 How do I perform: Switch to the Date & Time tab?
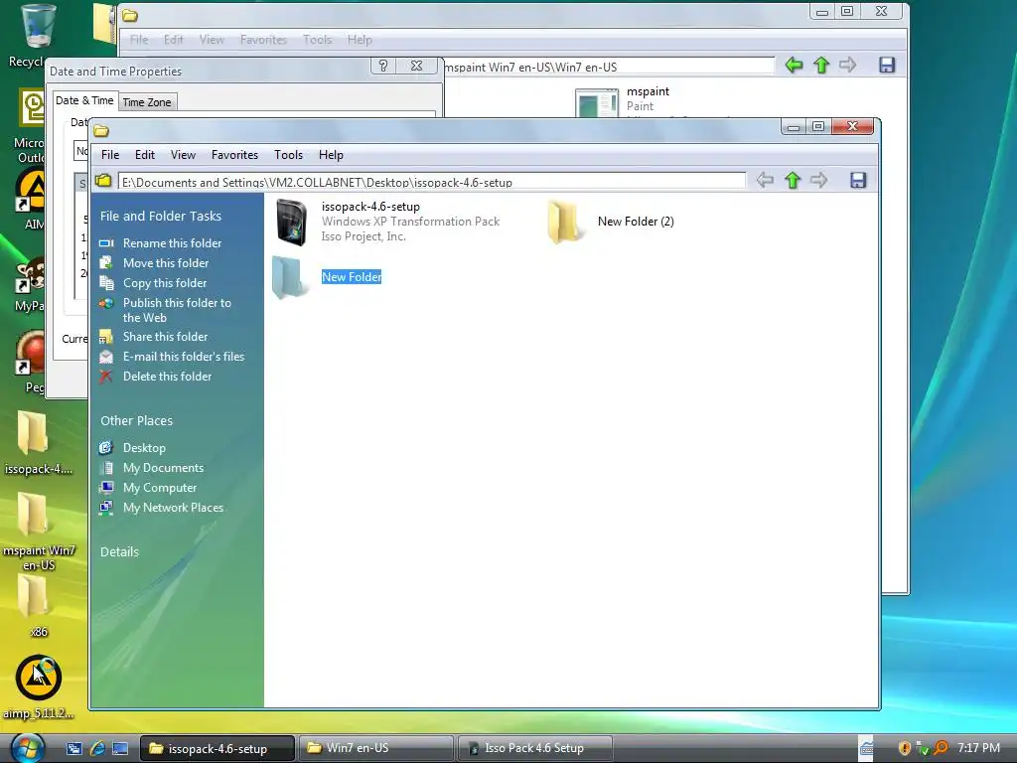coord(84,100)
